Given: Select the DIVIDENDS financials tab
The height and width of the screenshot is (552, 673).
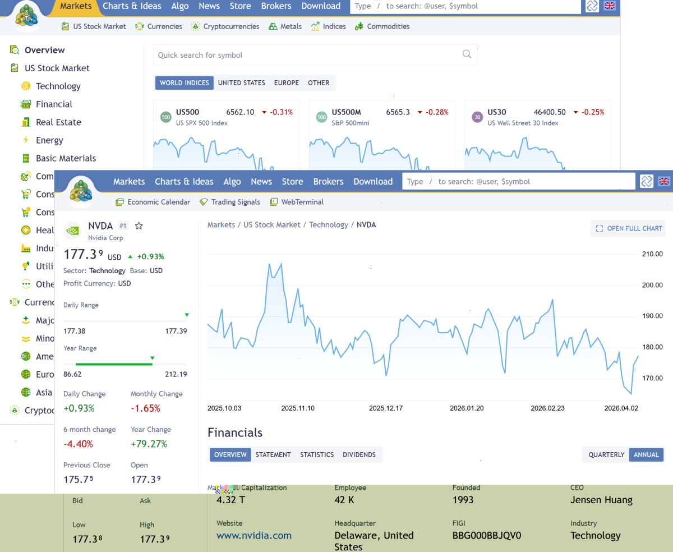Looking at the screenshot, I should coord(359,454).
